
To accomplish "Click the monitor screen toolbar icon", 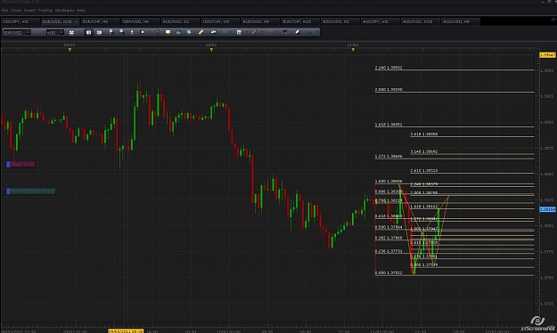I will [285, 32].
